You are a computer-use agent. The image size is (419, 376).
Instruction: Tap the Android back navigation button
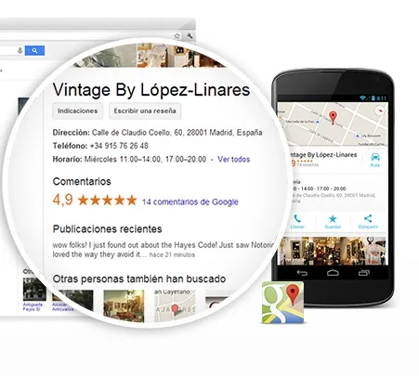pyautogui.click(x=302, y=273)
